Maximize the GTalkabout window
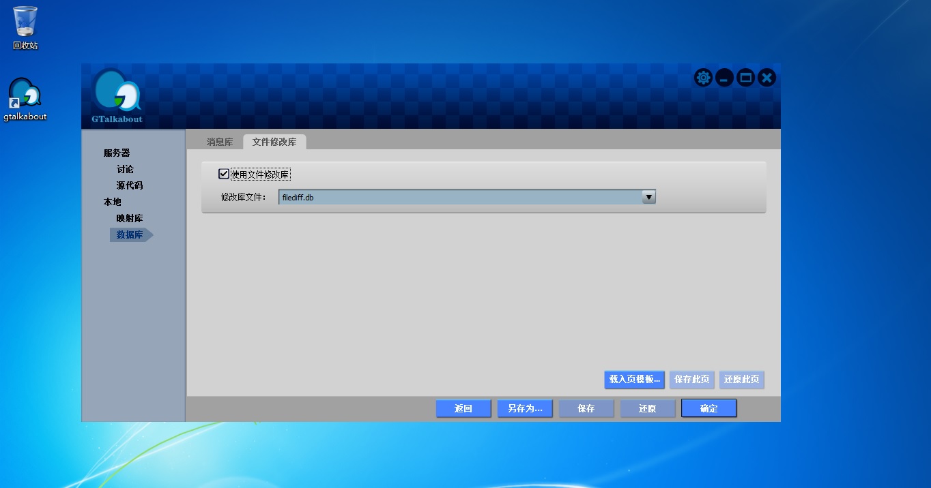Screen dimensions: 931x488 [745, 78]
